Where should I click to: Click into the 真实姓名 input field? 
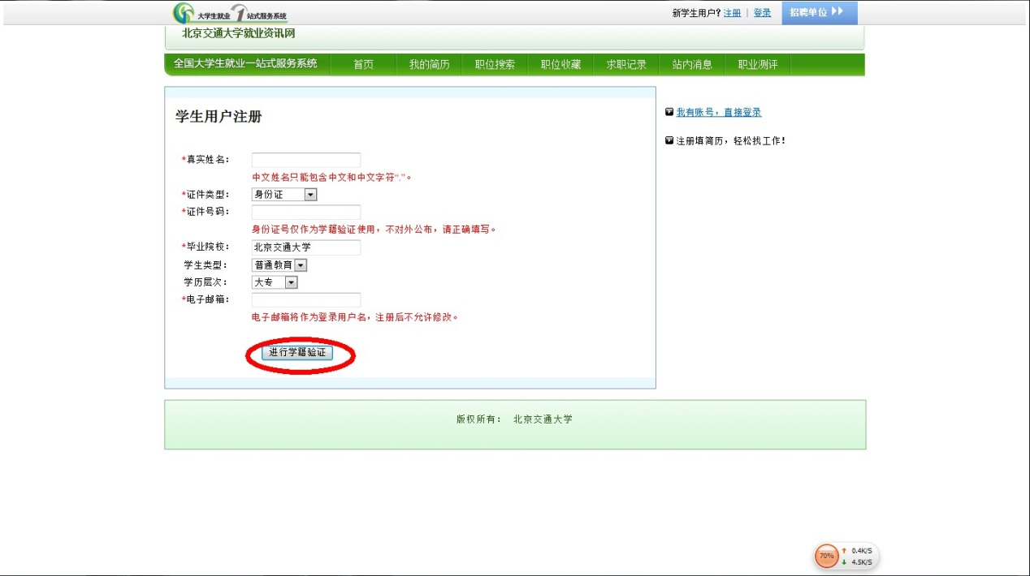(x=306, y=160)
